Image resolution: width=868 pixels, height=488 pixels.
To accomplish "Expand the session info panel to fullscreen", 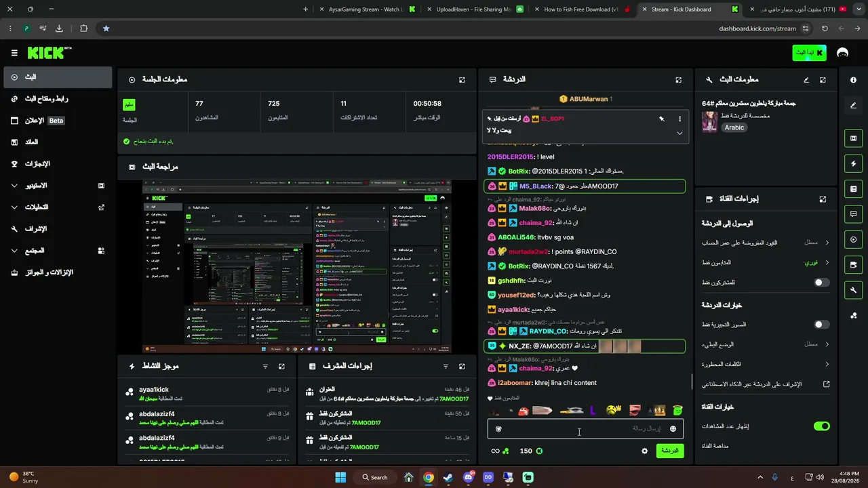I will pyautogui.click(x=462, y=80).
